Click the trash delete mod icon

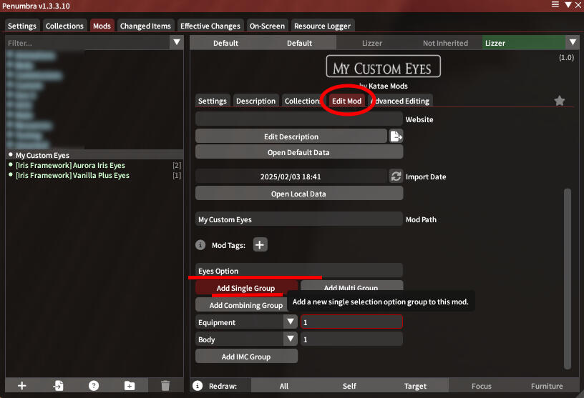(x=165, y=386)
